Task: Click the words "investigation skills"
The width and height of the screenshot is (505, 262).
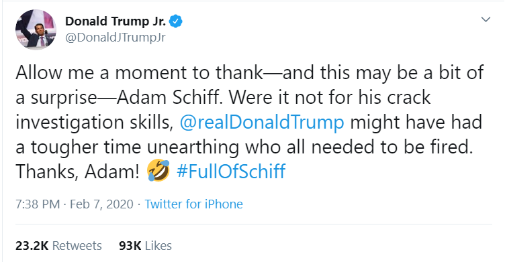Action: coord(95,123)
